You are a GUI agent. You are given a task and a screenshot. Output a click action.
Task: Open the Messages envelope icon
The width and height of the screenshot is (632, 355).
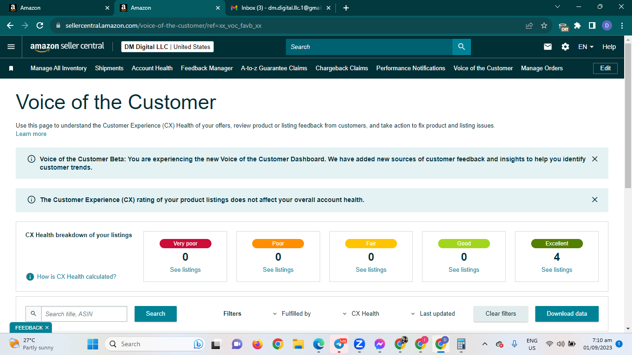point(548,47)
